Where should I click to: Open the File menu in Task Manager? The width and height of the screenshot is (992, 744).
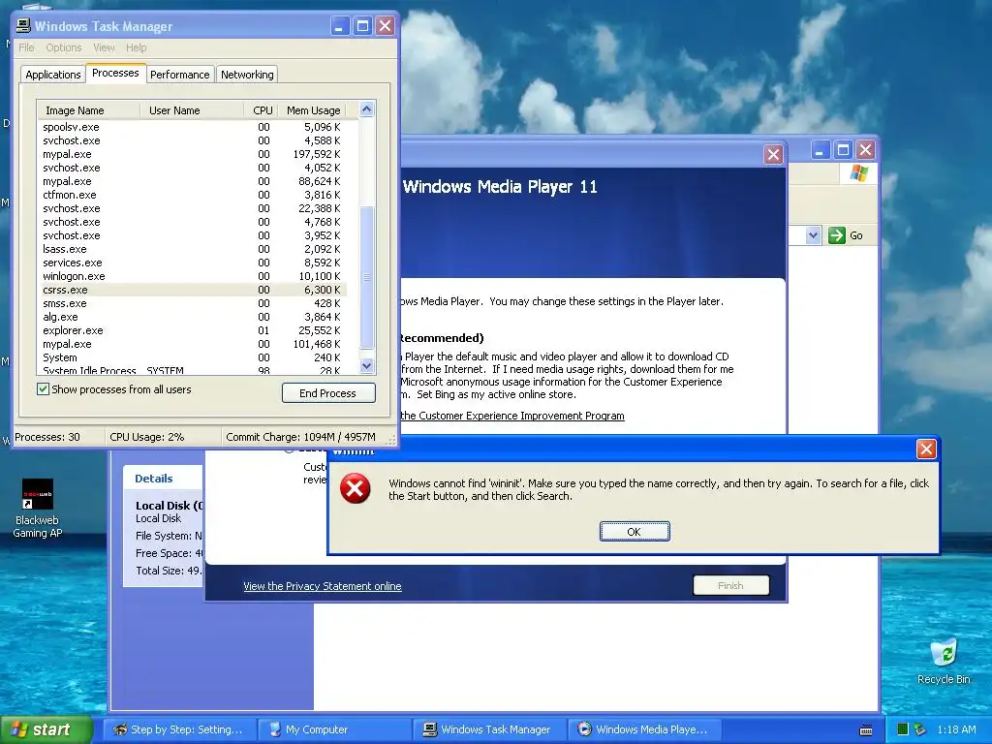click(26, 47)
